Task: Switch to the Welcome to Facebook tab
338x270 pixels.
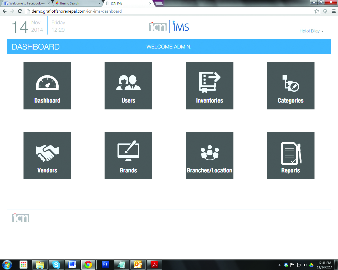Action: coord(25,3)
